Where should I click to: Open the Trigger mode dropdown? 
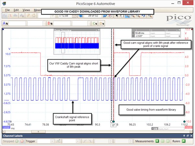tap(52, 141)
